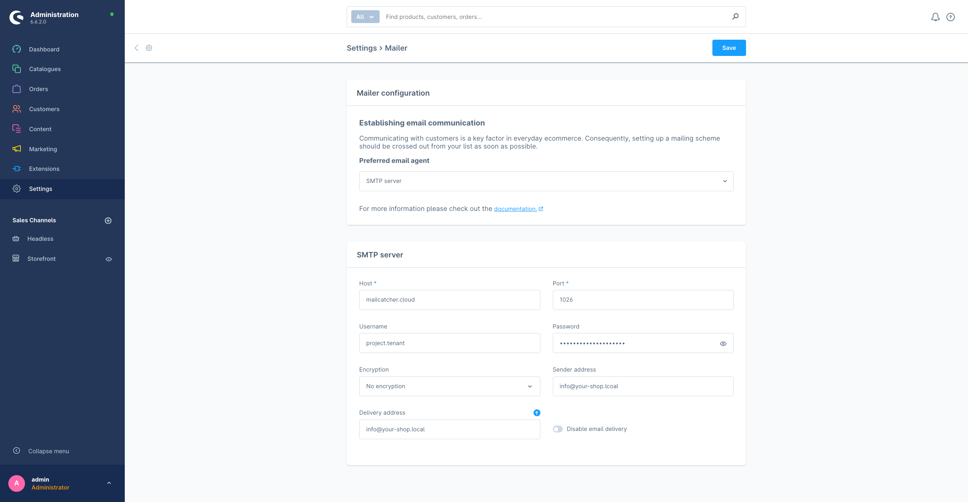Open the help icon in the header
Image resolution: width=968 pixels, height=502 pixels.
pos(951,17)
